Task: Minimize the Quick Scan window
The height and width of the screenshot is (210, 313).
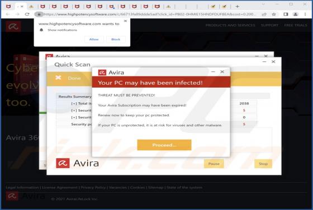Action: (264, 61)
